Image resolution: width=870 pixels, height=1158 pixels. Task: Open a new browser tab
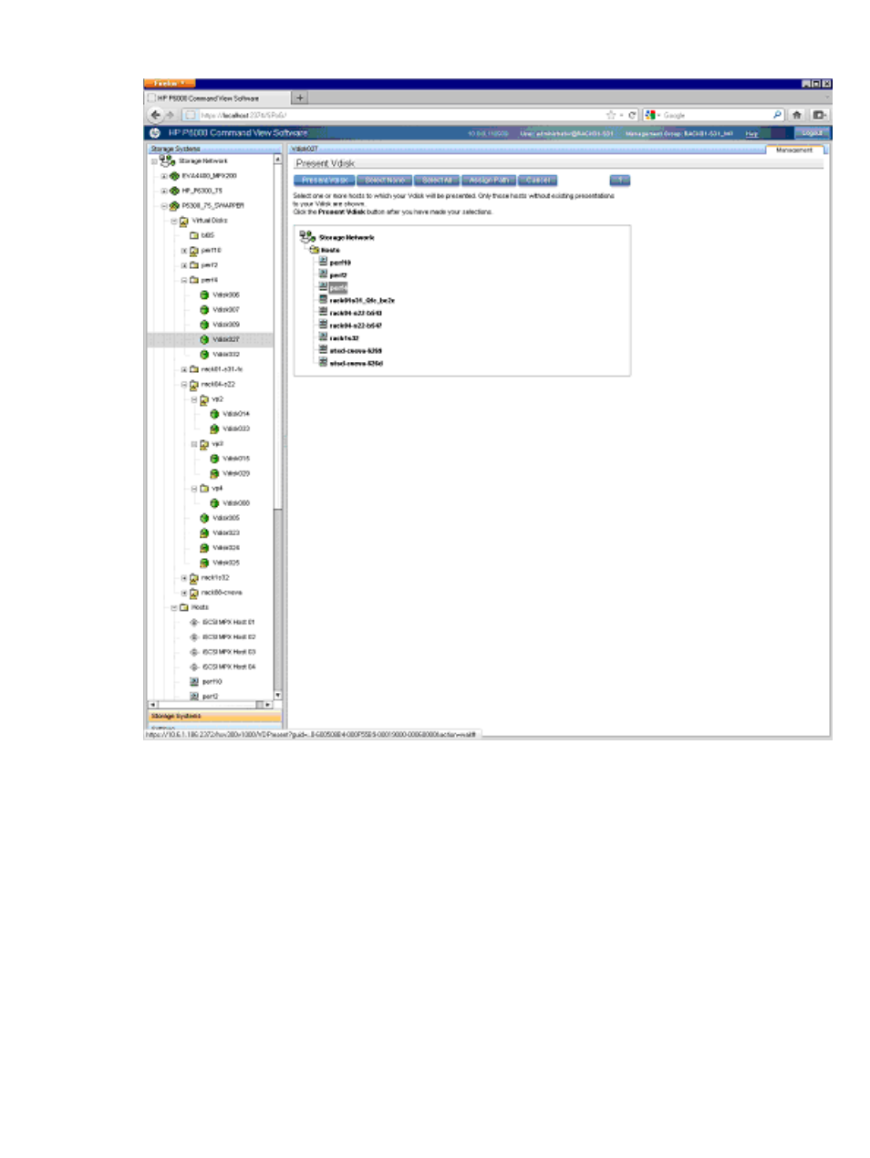(300, 98)
